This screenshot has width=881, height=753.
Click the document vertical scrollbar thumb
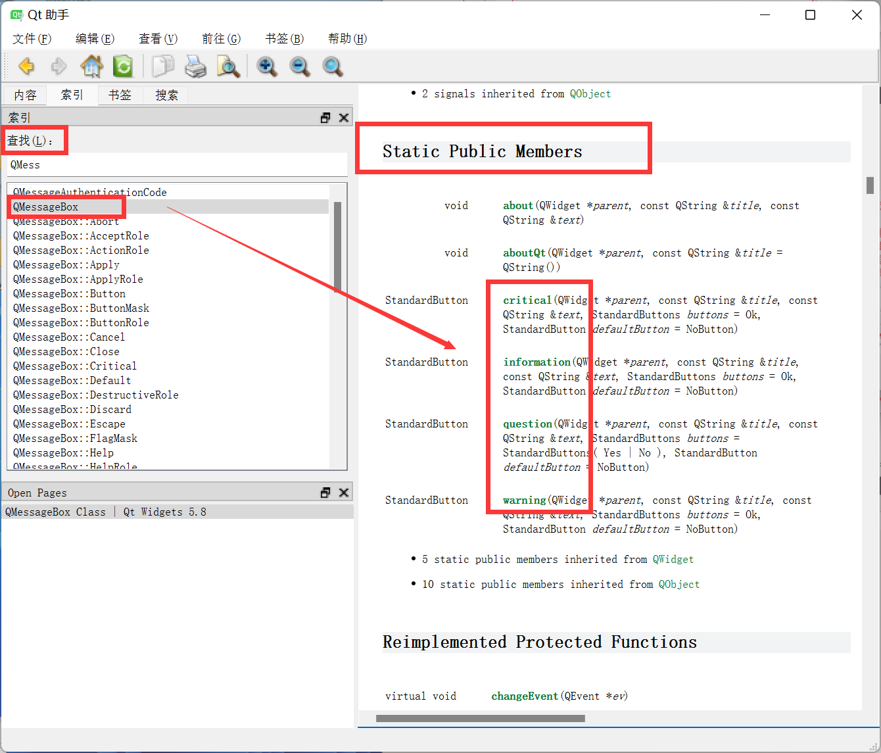870,185
